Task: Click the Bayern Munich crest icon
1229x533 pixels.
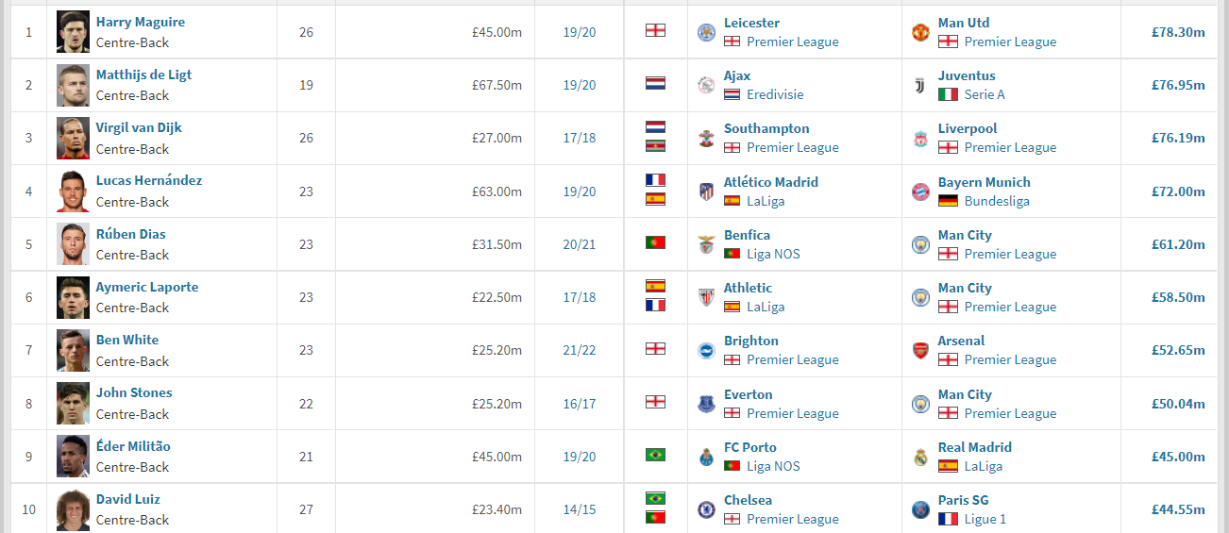Action: pyautogui.click(x=920, y=192)
